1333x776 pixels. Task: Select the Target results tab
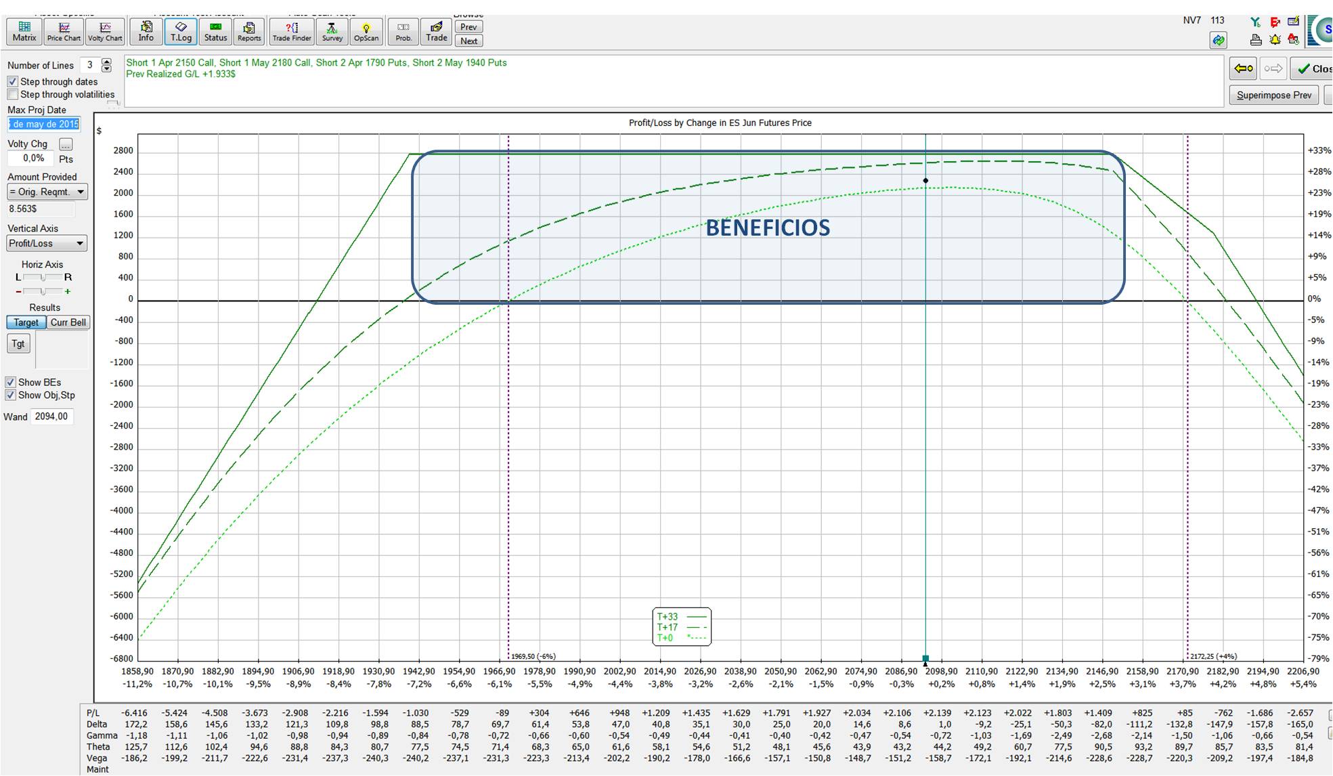tap(26, 322)
